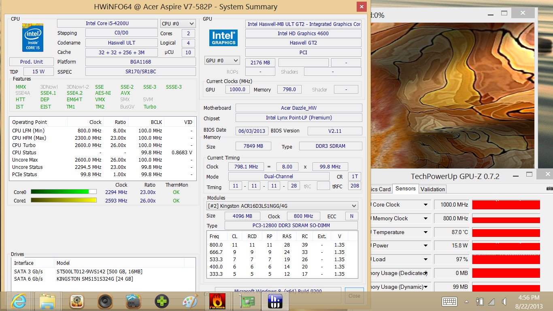Open the GPU #0 selector dropdown
Viewport: 553px width, 311px height.
pyautogui.click(x=223, y=61)
